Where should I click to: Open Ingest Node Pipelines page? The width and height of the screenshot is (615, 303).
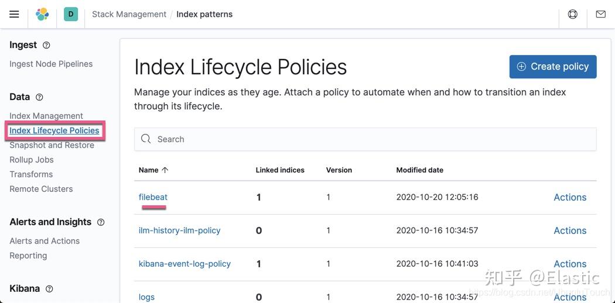point(51,64)
